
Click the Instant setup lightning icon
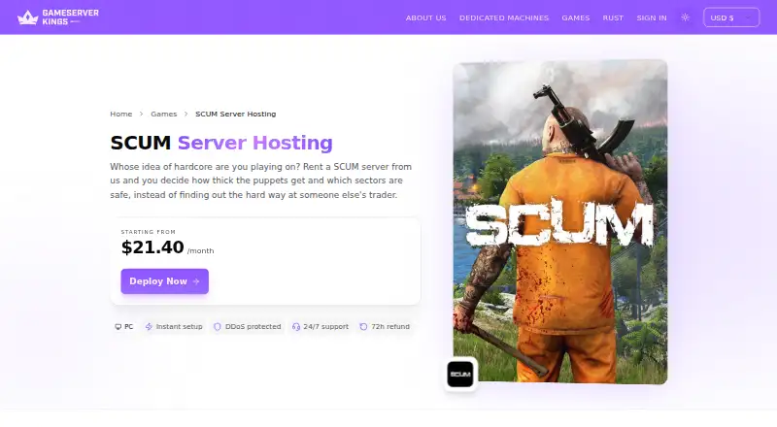149,327
